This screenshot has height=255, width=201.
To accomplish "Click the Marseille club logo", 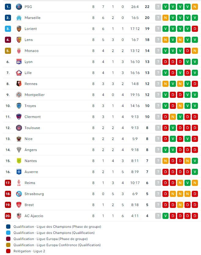I will [x=19, y=18].
